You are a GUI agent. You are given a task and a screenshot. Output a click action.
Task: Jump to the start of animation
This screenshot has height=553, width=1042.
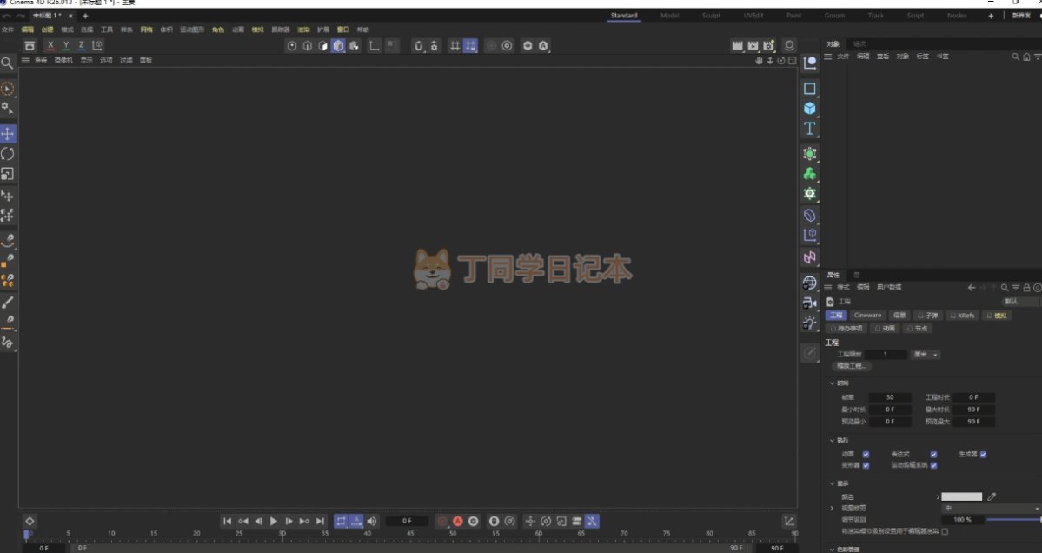click(227, 521)
